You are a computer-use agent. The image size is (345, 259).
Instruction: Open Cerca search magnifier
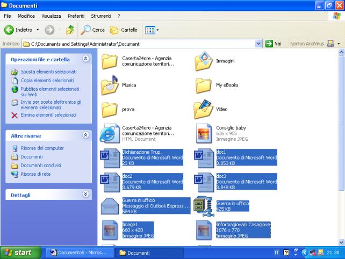coord(85,30)
